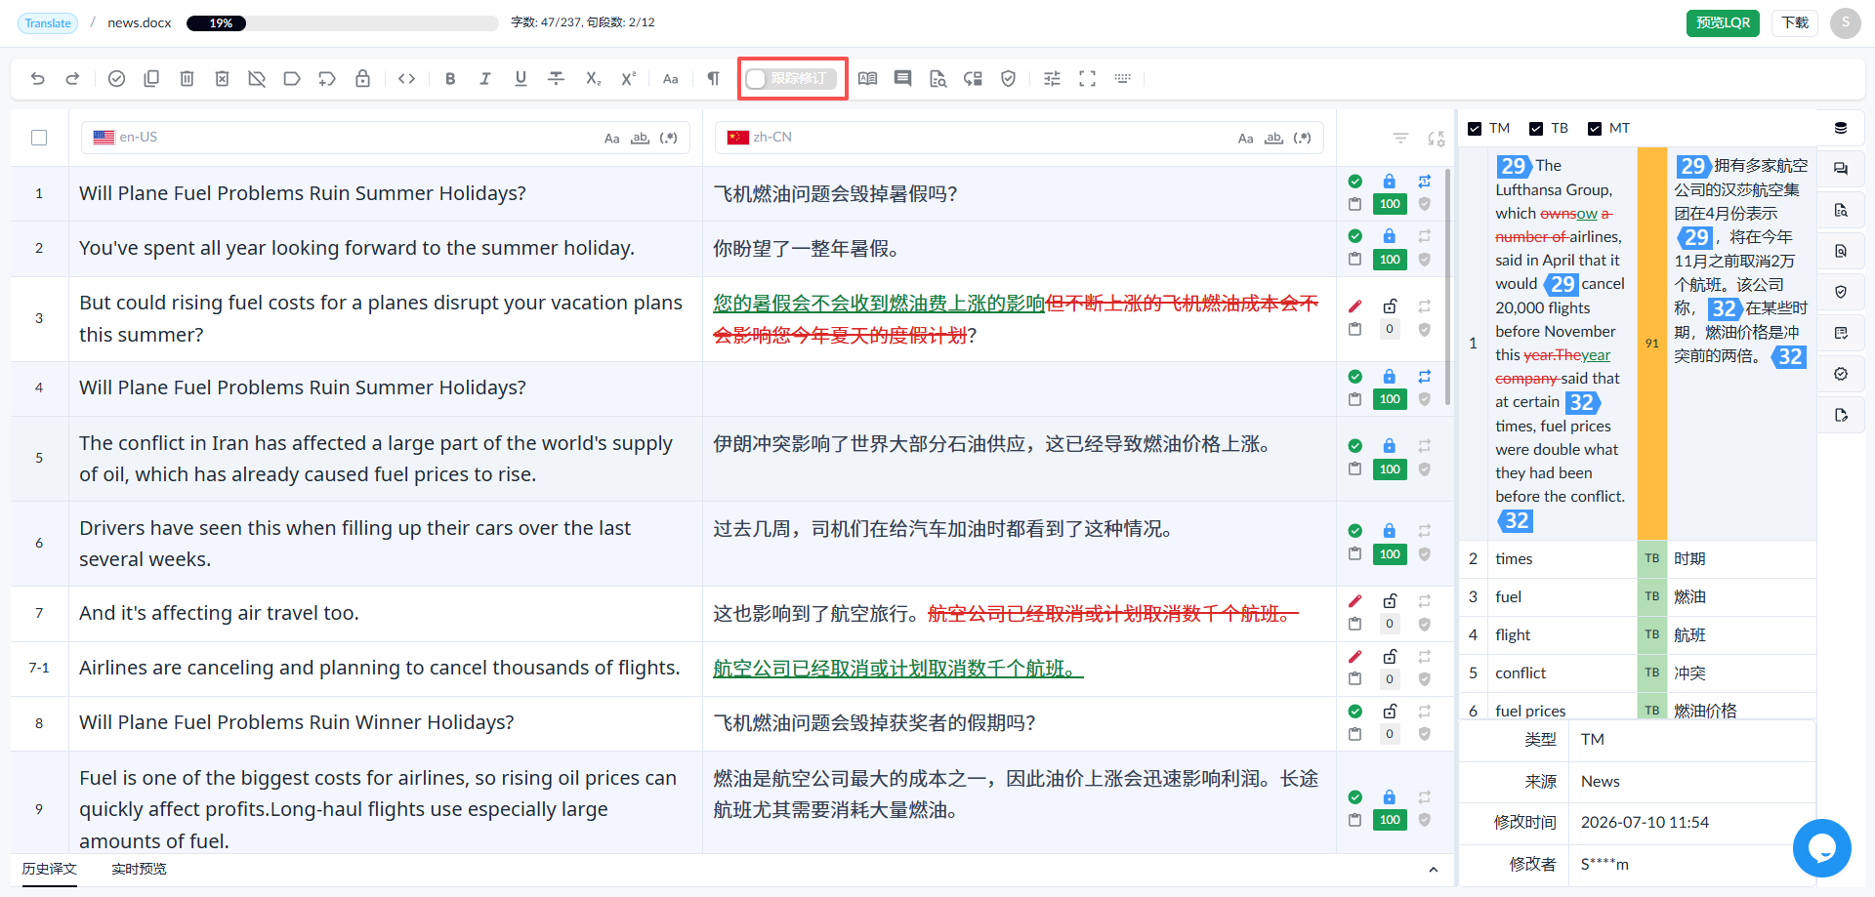Click the 下载 download button
Viewport: 1875px width, 897px height.
pyautogui.click(x=1795, y=22)
